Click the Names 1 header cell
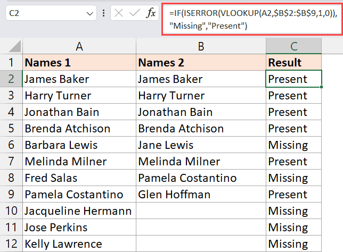The width and height of the screenshot is (343, 252). pyautogui.click(x=79, y=63)
